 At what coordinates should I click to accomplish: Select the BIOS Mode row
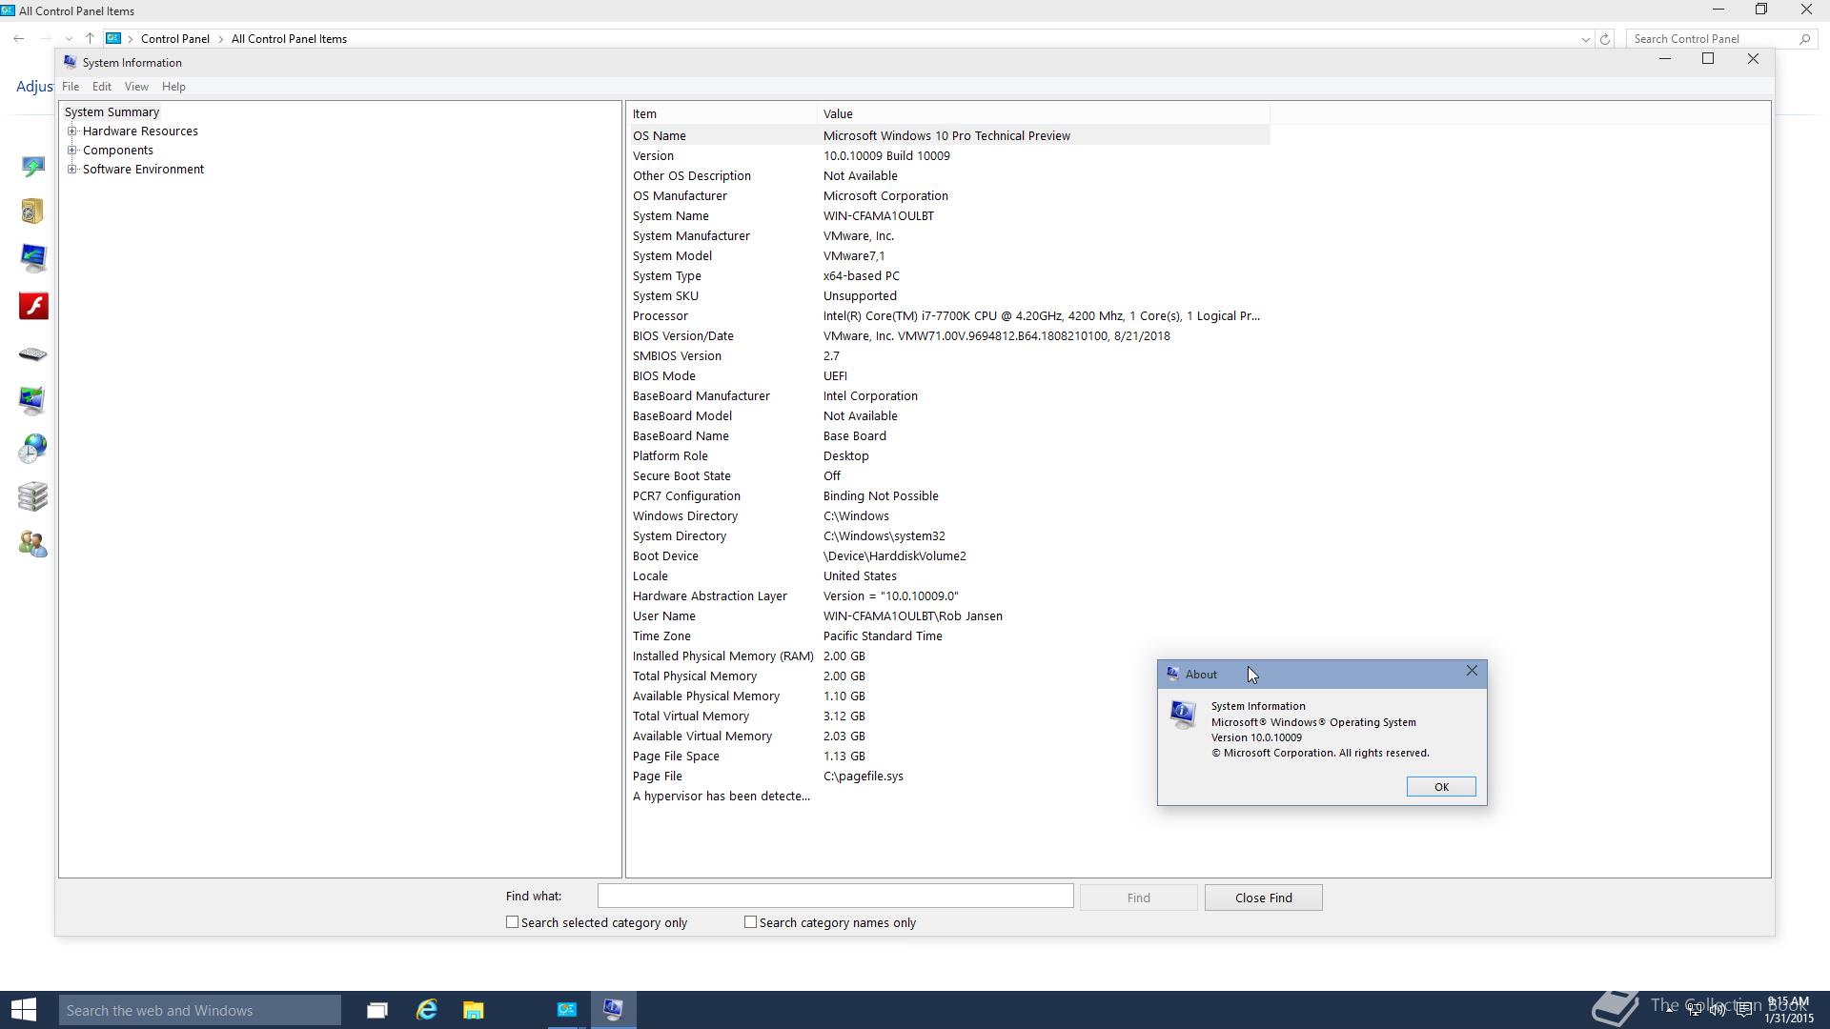948,375
